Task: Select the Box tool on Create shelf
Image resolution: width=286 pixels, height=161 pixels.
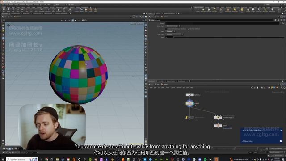Action: pos(4,10)
